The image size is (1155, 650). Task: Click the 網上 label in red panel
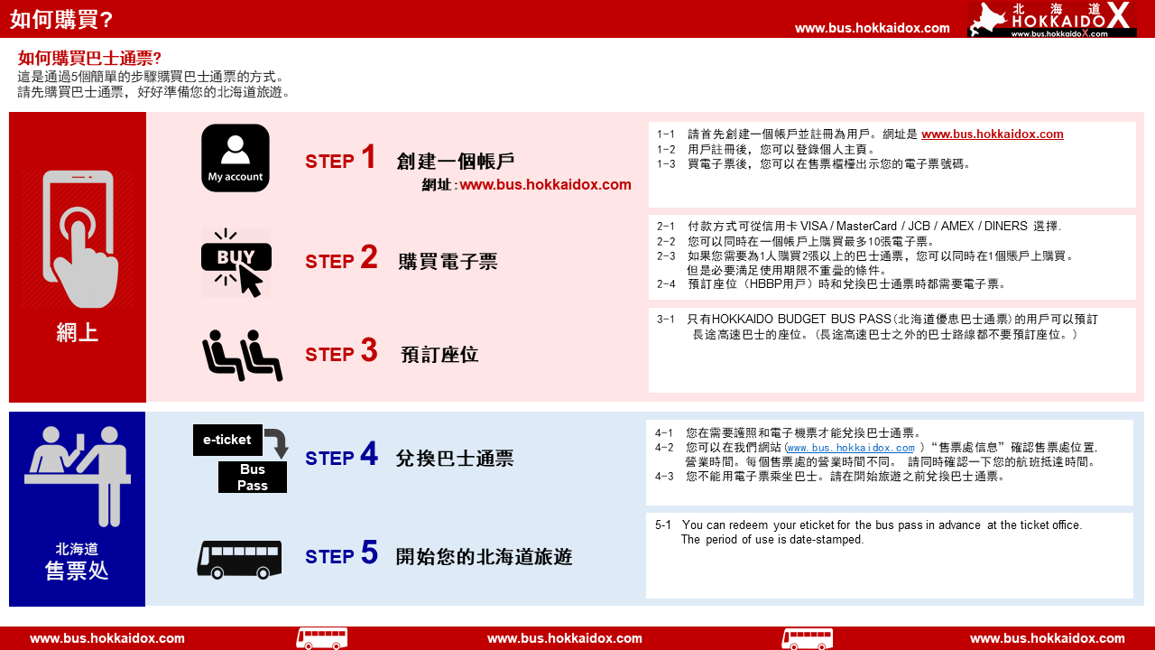click(x=77, y=332)
